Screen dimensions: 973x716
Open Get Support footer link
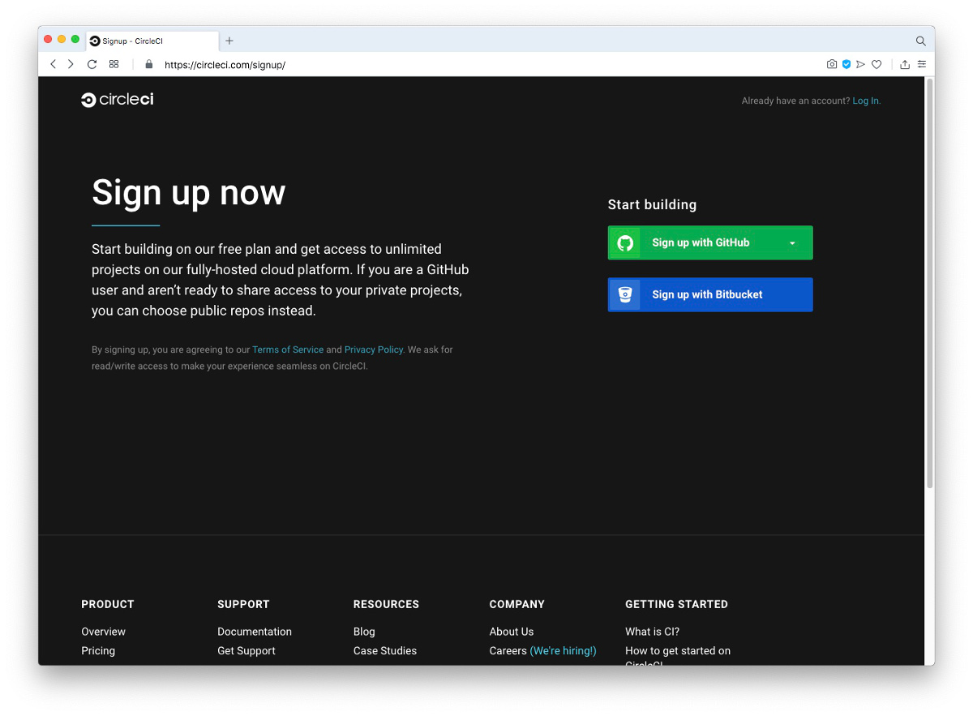coord(246,650)
